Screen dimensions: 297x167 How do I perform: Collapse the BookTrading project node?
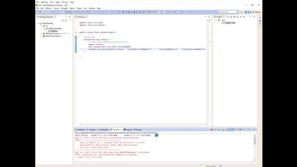tap(39, 23)
